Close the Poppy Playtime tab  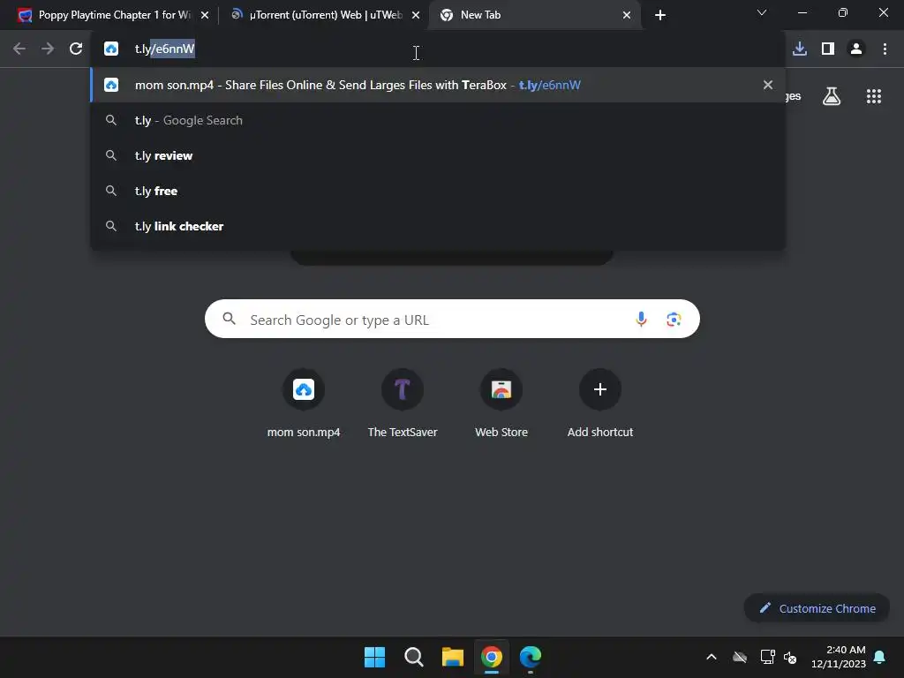205,15
